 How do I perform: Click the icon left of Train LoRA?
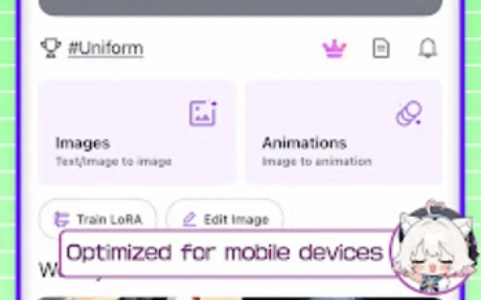pyautogui.click(x=62, y=219)
